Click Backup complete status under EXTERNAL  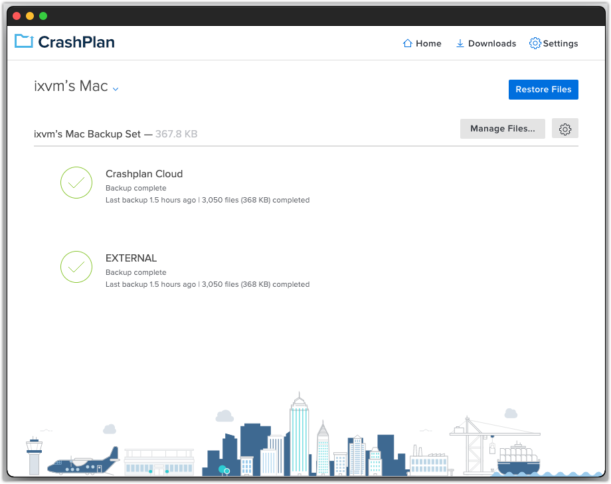(136, 272)
